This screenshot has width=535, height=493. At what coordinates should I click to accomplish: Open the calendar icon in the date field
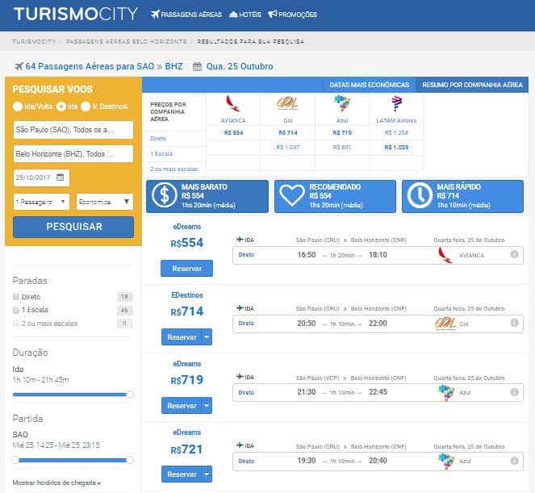(x=60, y=177)
